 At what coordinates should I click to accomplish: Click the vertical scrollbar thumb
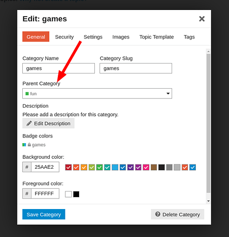point(208,123)
